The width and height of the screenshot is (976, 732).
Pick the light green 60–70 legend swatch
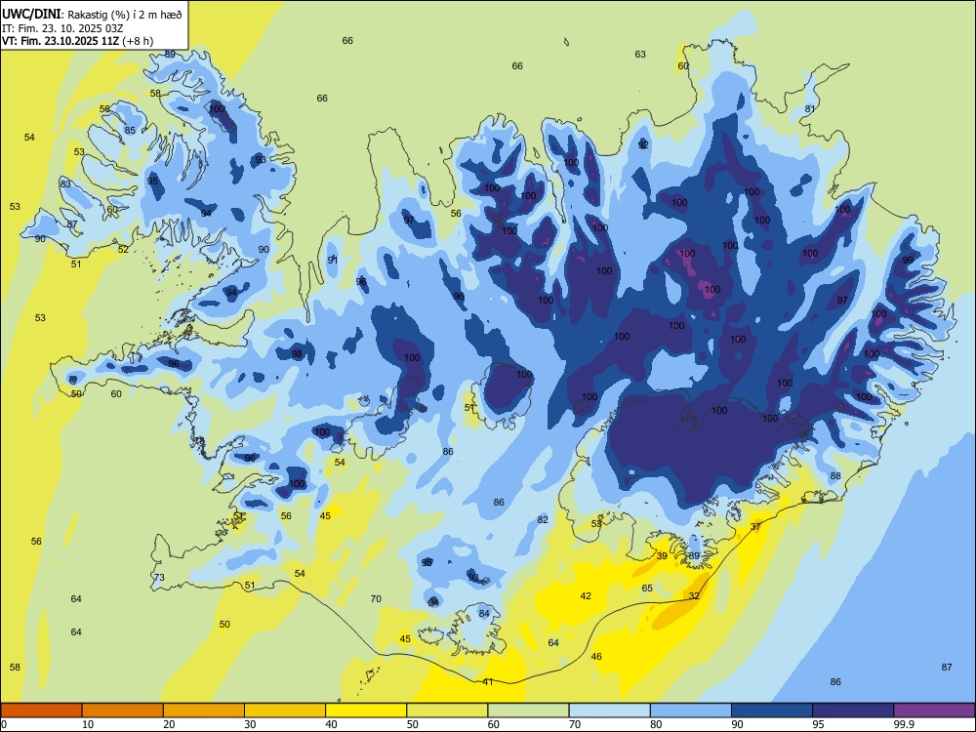(x=528, y=711)
